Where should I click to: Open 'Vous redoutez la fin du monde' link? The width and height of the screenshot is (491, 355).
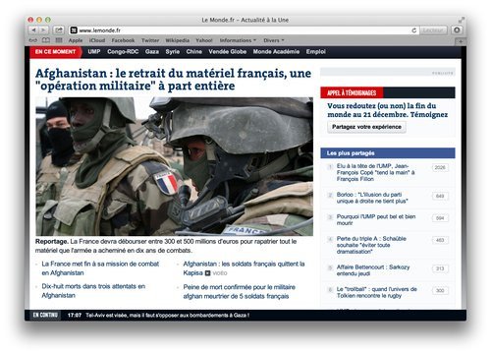click(387, 110)
